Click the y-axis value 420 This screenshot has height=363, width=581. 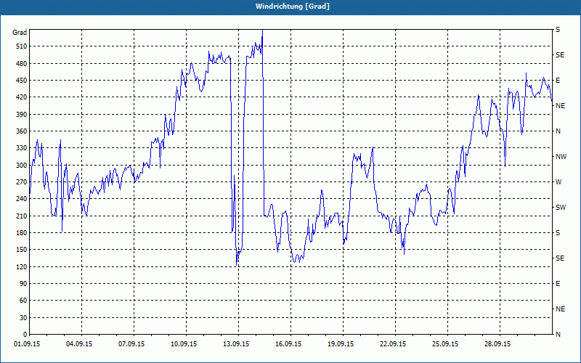tap(22, 97)
